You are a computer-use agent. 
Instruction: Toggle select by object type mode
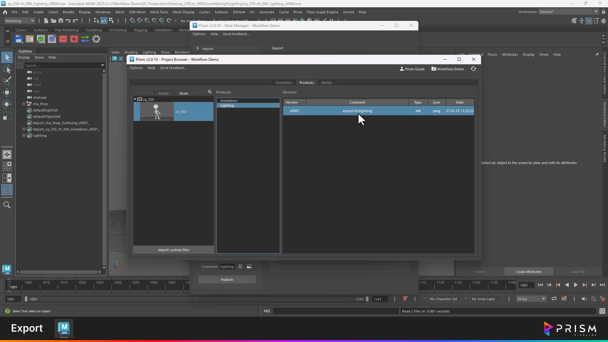104,21
